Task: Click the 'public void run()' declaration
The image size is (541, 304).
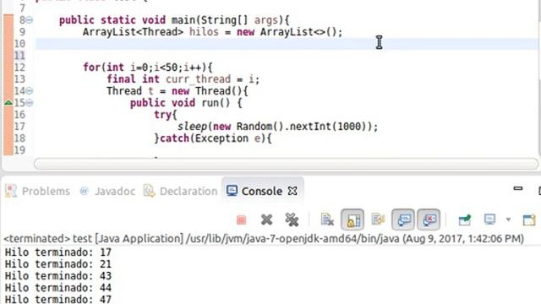Action: [186, 103]
